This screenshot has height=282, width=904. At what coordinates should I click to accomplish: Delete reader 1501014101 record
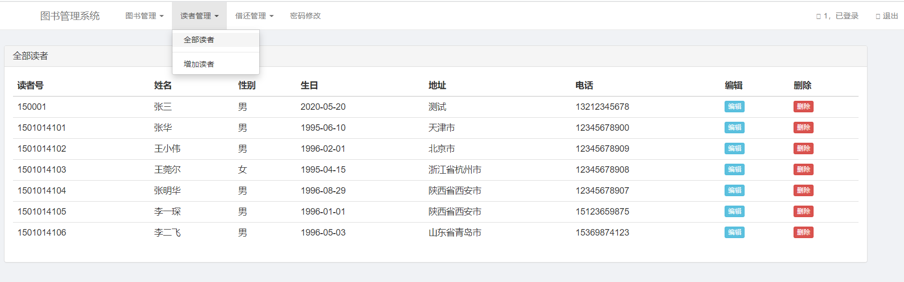pos(804,127)
